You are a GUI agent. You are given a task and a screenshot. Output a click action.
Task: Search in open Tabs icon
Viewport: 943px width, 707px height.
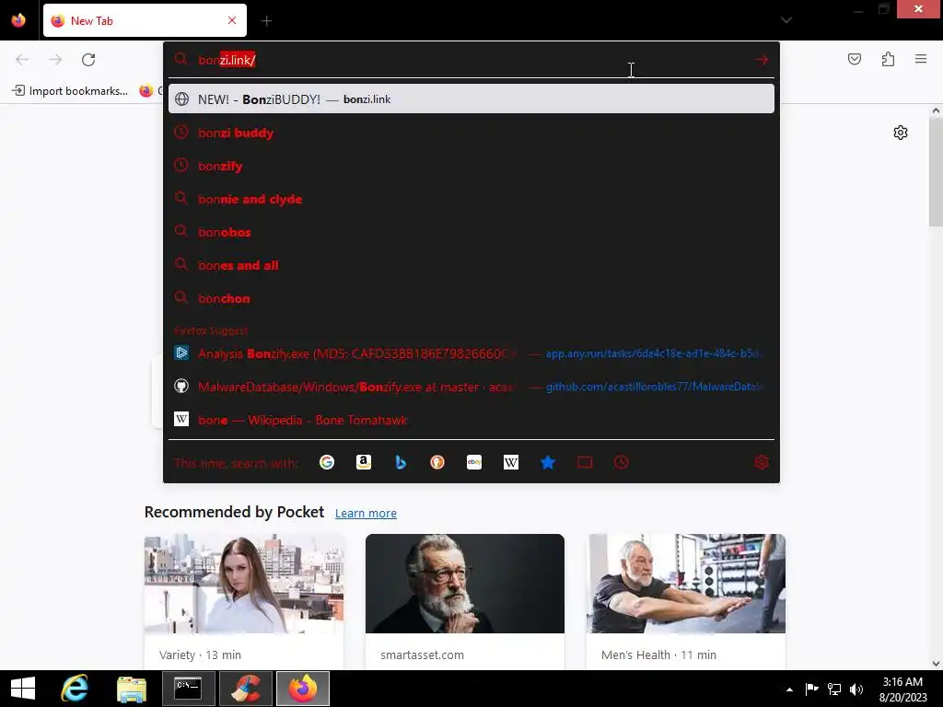coord(585,462)
